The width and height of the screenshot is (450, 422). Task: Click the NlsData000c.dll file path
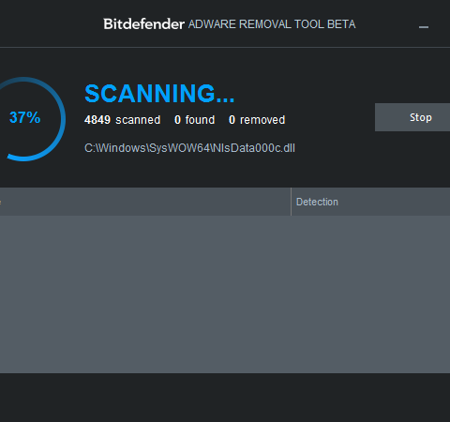(189, 148)
